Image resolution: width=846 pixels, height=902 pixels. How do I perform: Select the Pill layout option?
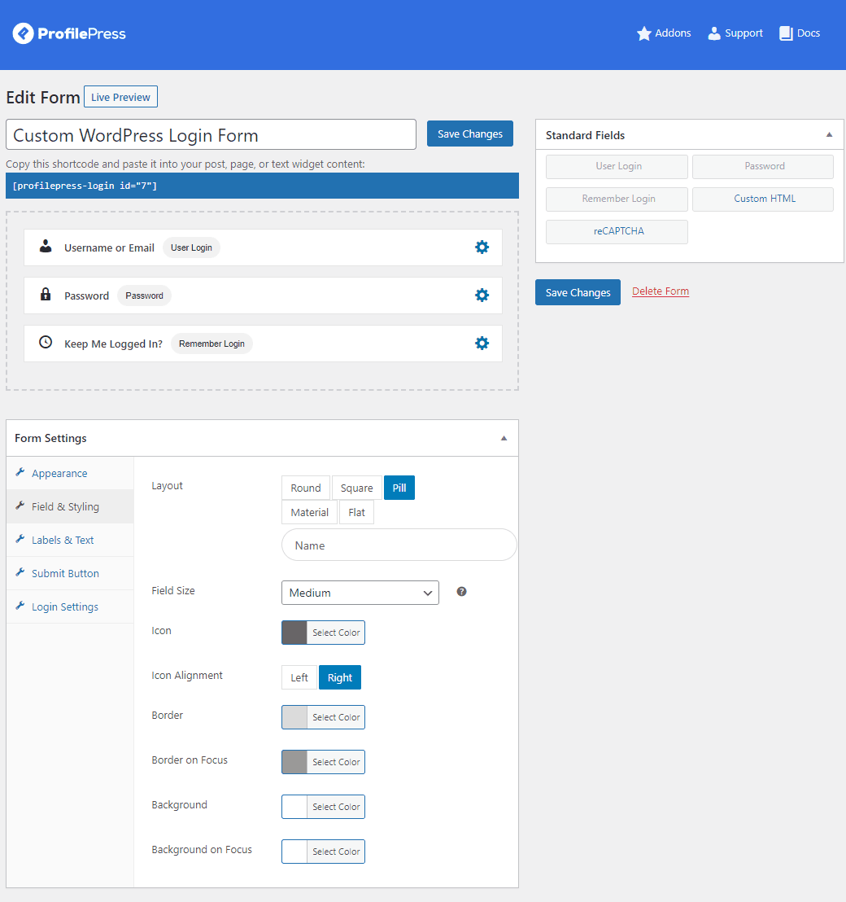(x=399, y=487)
